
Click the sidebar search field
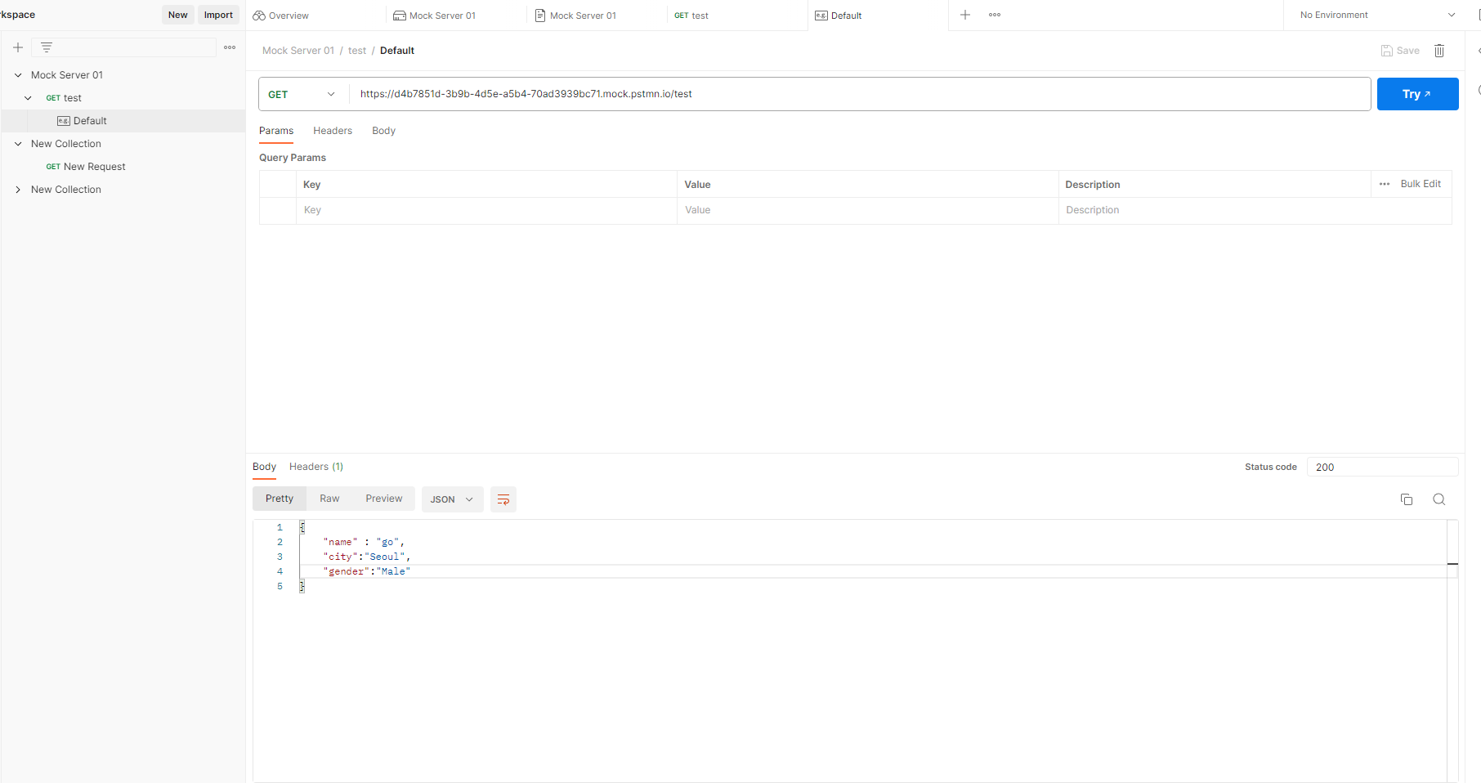point(124,47)
